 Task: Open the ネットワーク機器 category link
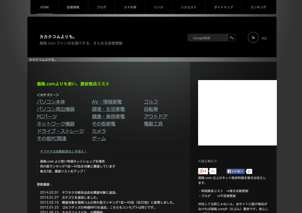(56, 124)
